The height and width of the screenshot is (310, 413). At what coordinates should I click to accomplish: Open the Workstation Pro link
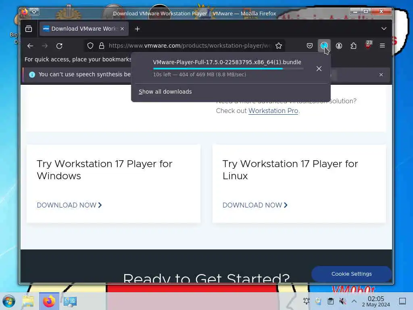point(273,111)
